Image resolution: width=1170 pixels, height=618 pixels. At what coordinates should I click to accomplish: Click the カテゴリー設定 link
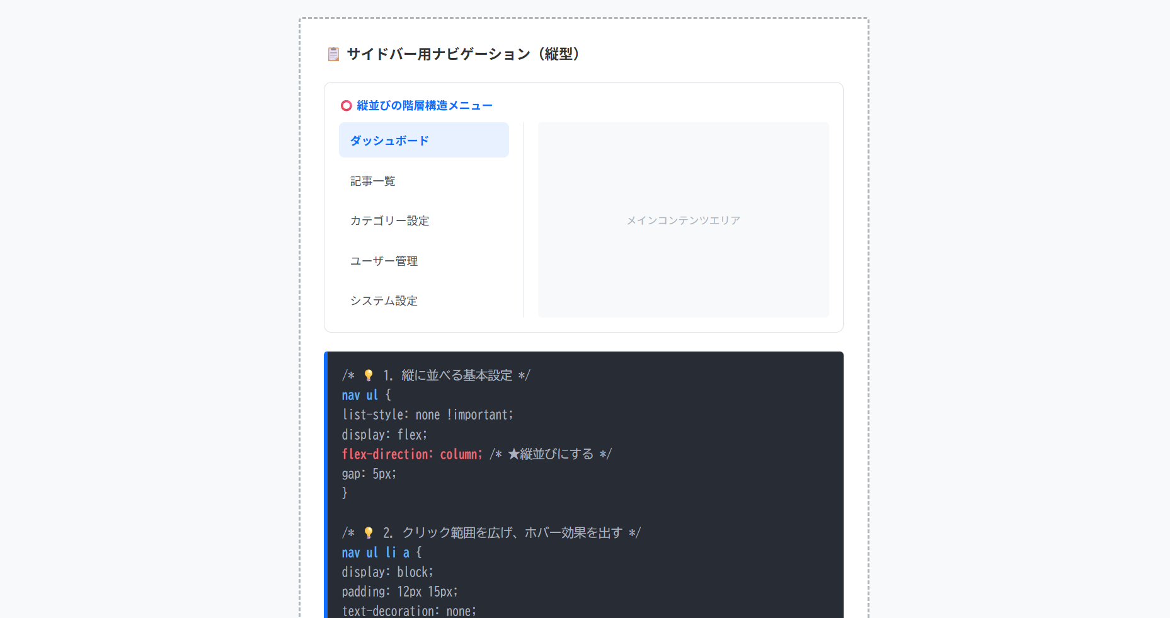[x=389, y=220]
